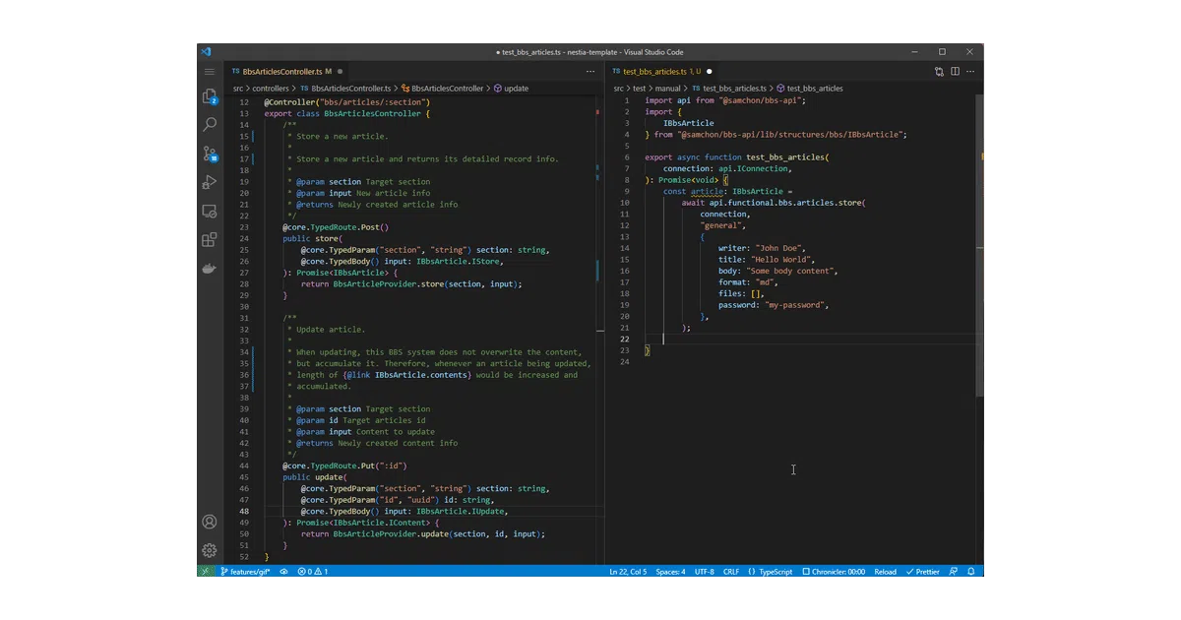Open the Search view in activity bar
This screenshot has height=620, width=1181.
coord(209,125)
